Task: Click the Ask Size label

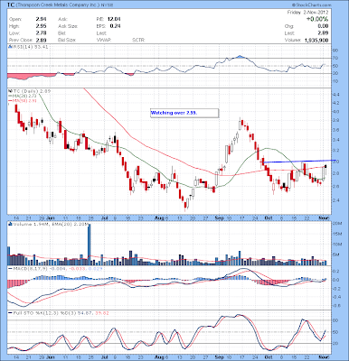Action: pyautogui.click(x=68, y=26)
